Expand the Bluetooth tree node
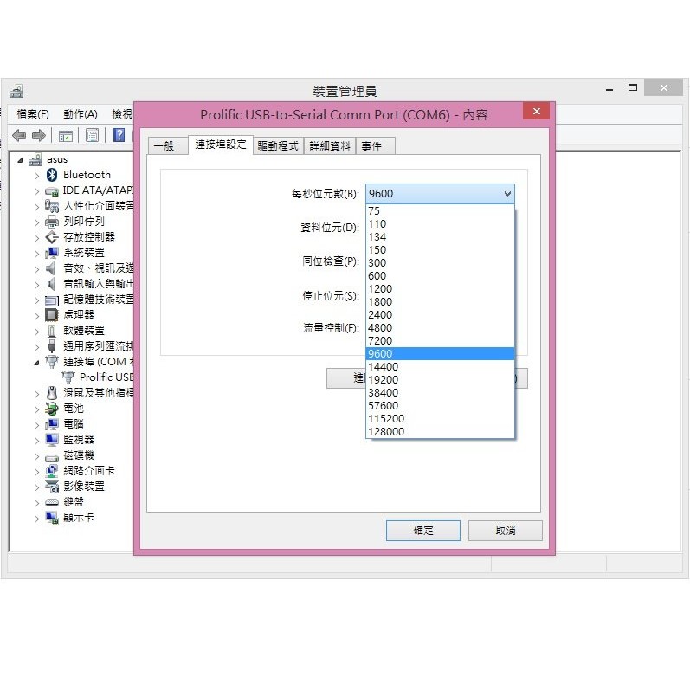Image resolution: width=690 pixels, height=690 pixels. coord(37,175)
